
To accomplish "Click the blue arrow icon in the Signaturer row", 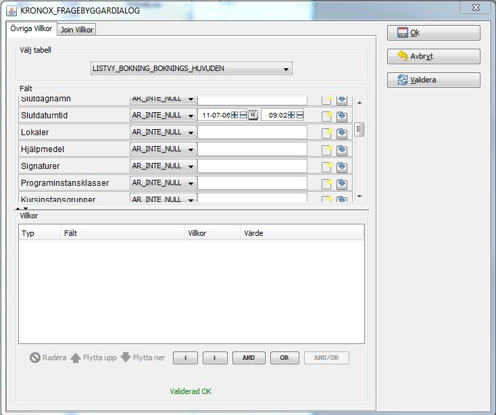I will point(342,167).
